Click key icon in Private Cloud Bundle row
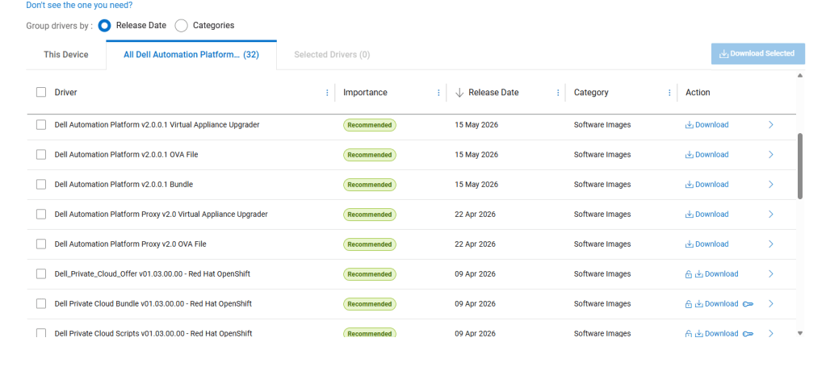 click(x=748, y=304)
